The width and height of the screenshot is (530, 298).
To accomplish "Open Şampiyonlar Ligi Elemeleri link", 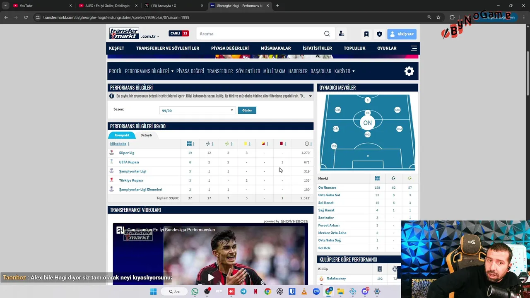I will pyautogui.click(x=140, y=189).
